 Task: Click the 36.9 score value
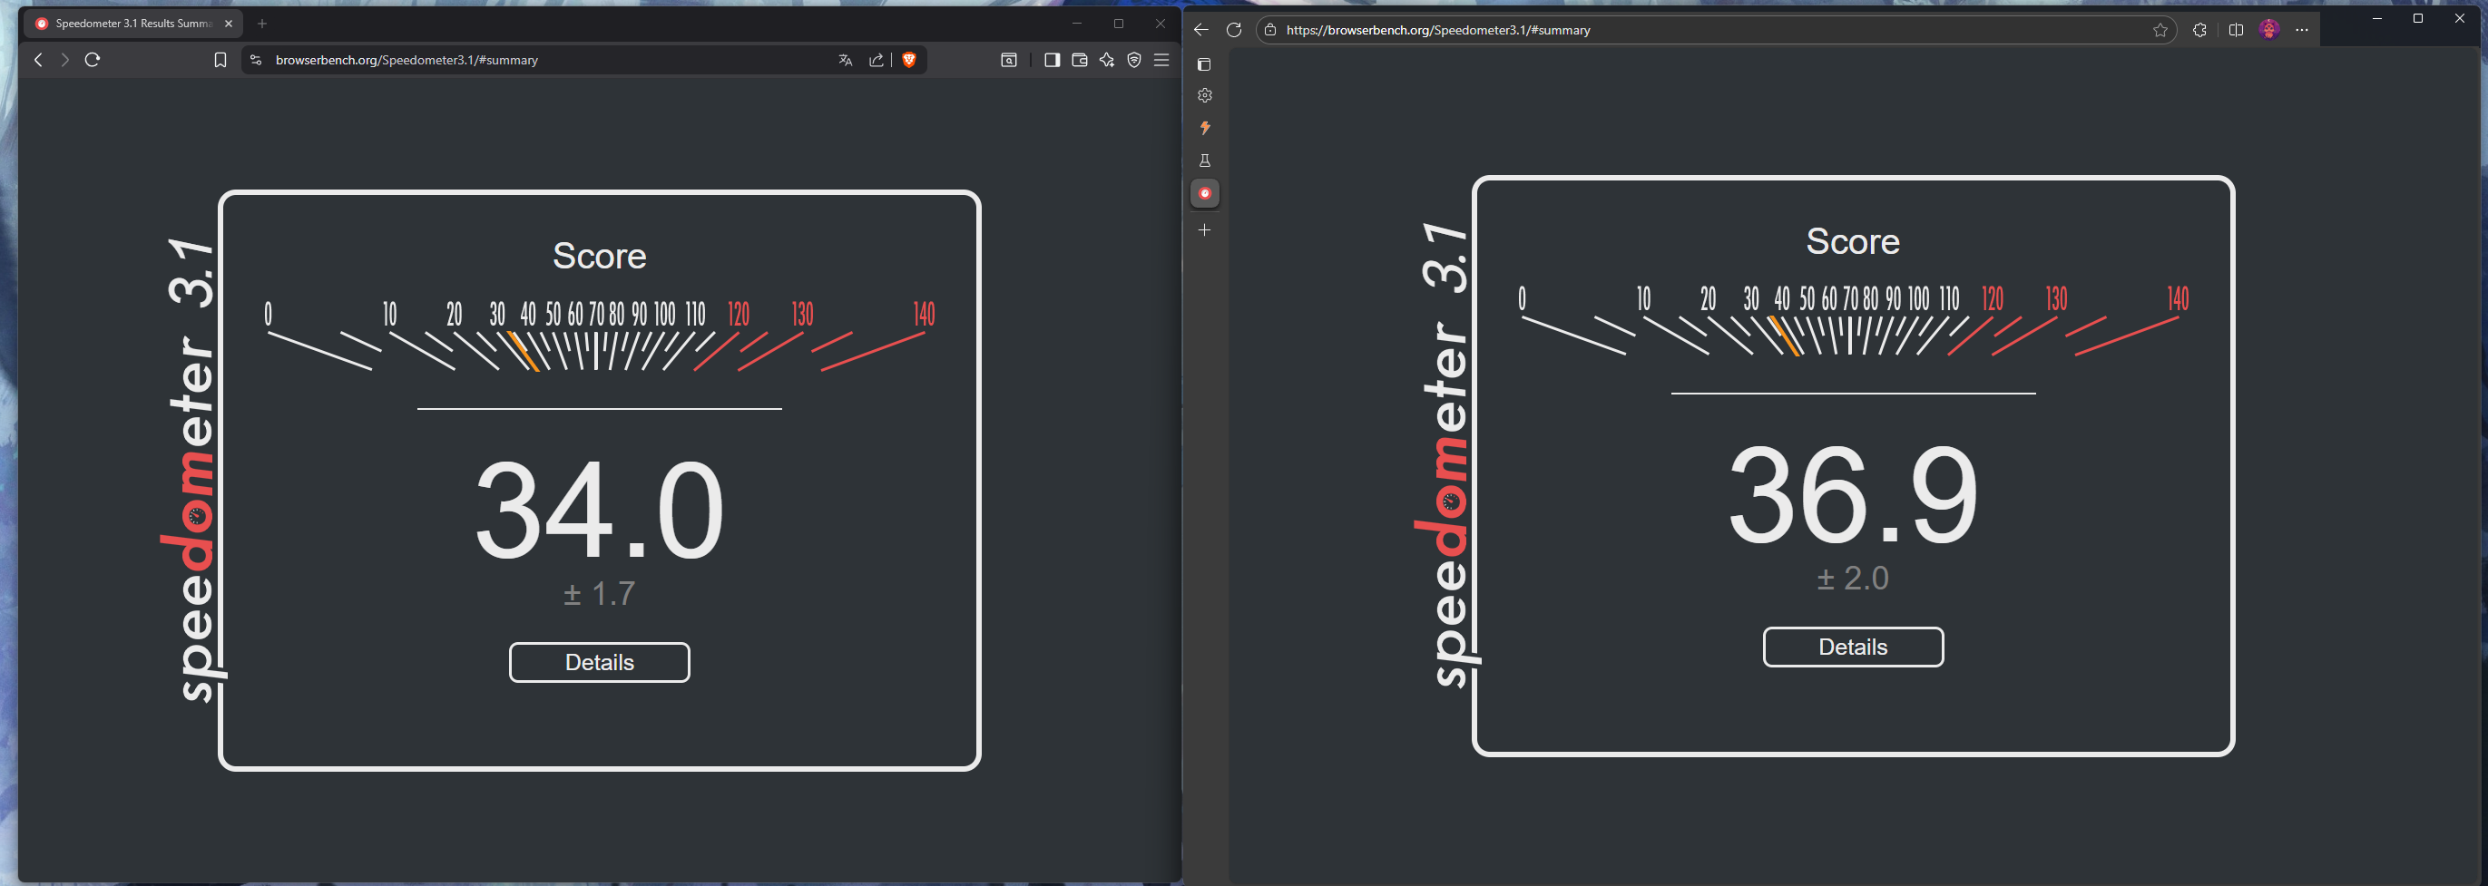tap(1854, 493)
